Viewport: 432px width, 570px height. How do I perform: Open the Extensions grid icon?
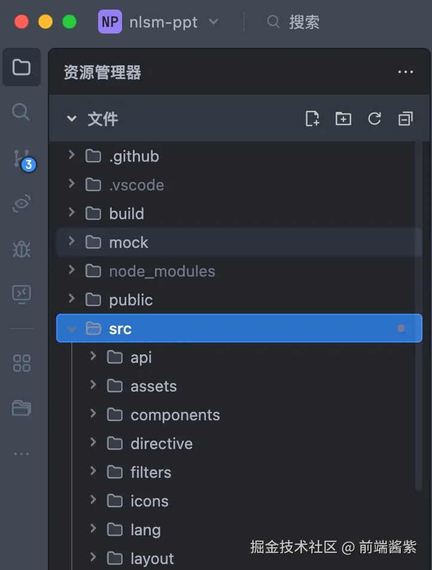[x=22, y=363]
